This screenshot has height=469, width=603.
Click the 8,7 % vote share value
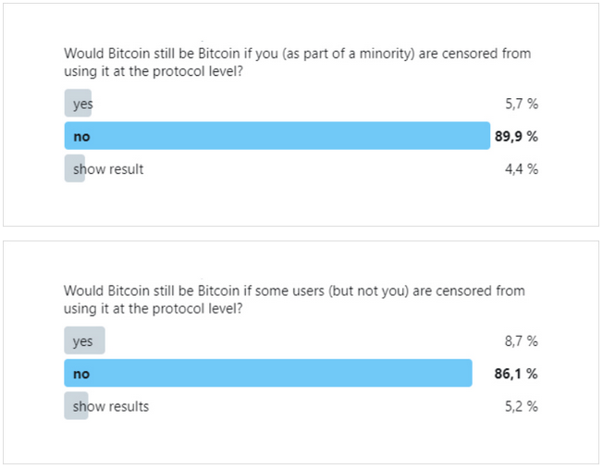coord(522,341)
